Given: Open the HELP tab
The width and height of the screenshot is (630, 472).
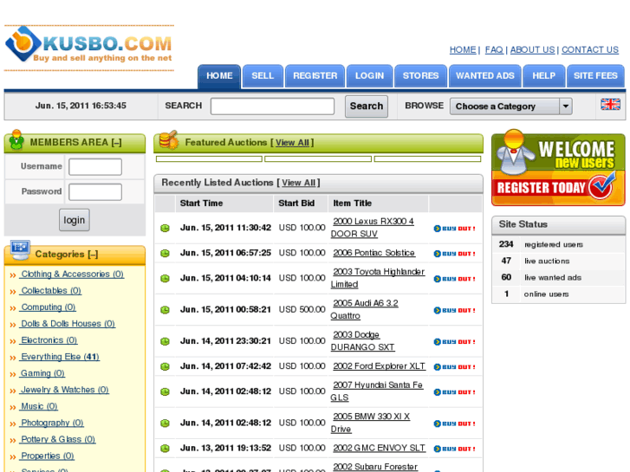Looking at the screenshot, I should pos(544,76).
